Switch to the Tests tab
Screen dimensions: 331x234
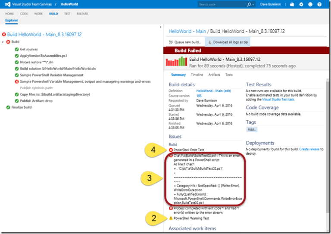coord(229,75)
